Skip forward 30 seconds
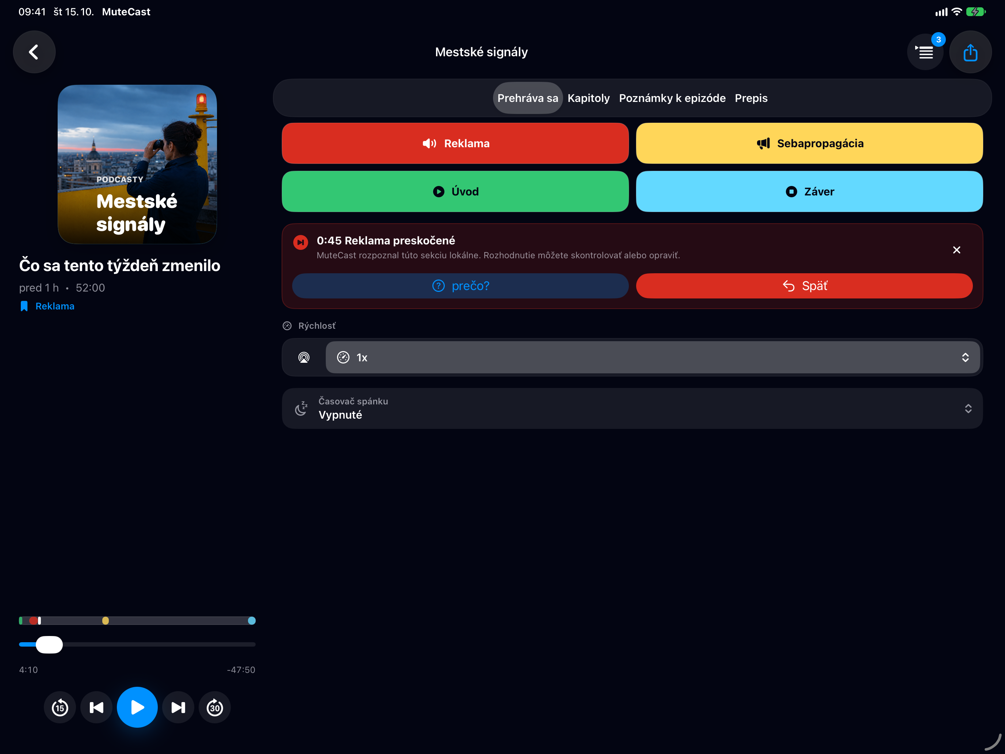 [215, 707]
